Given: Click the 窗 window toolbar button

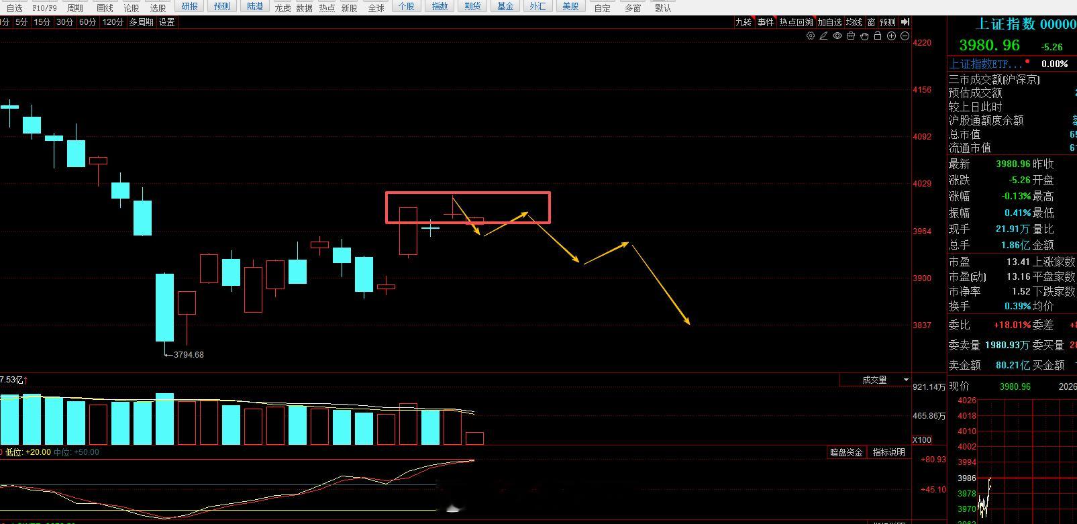Looking at the screenshot, I should pos(871,22).
